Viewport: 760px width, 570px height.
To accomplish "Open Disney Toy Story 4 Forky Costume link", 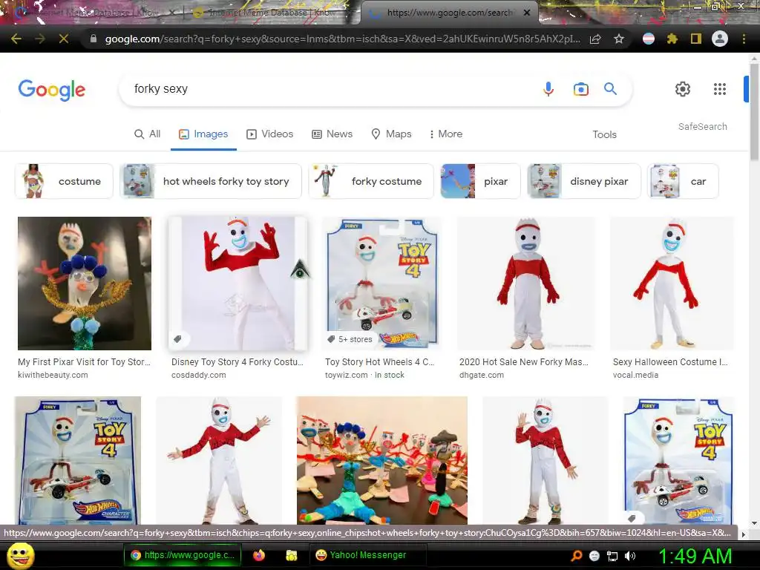I will point(237,362).
